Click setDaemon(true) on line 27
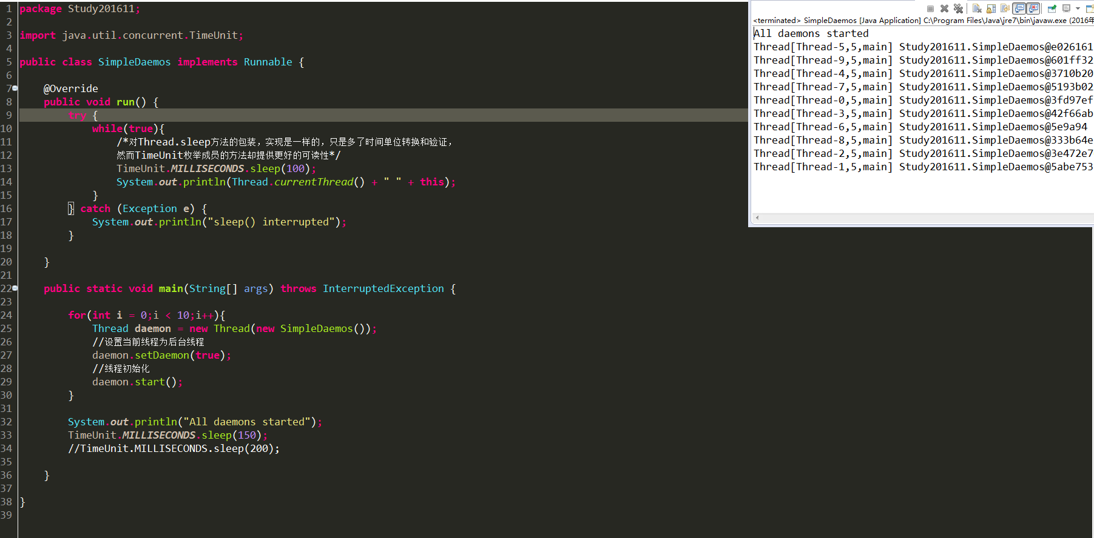Image resolution: width=1094 pixels, height=538 pixels. (x=180, y=355)
